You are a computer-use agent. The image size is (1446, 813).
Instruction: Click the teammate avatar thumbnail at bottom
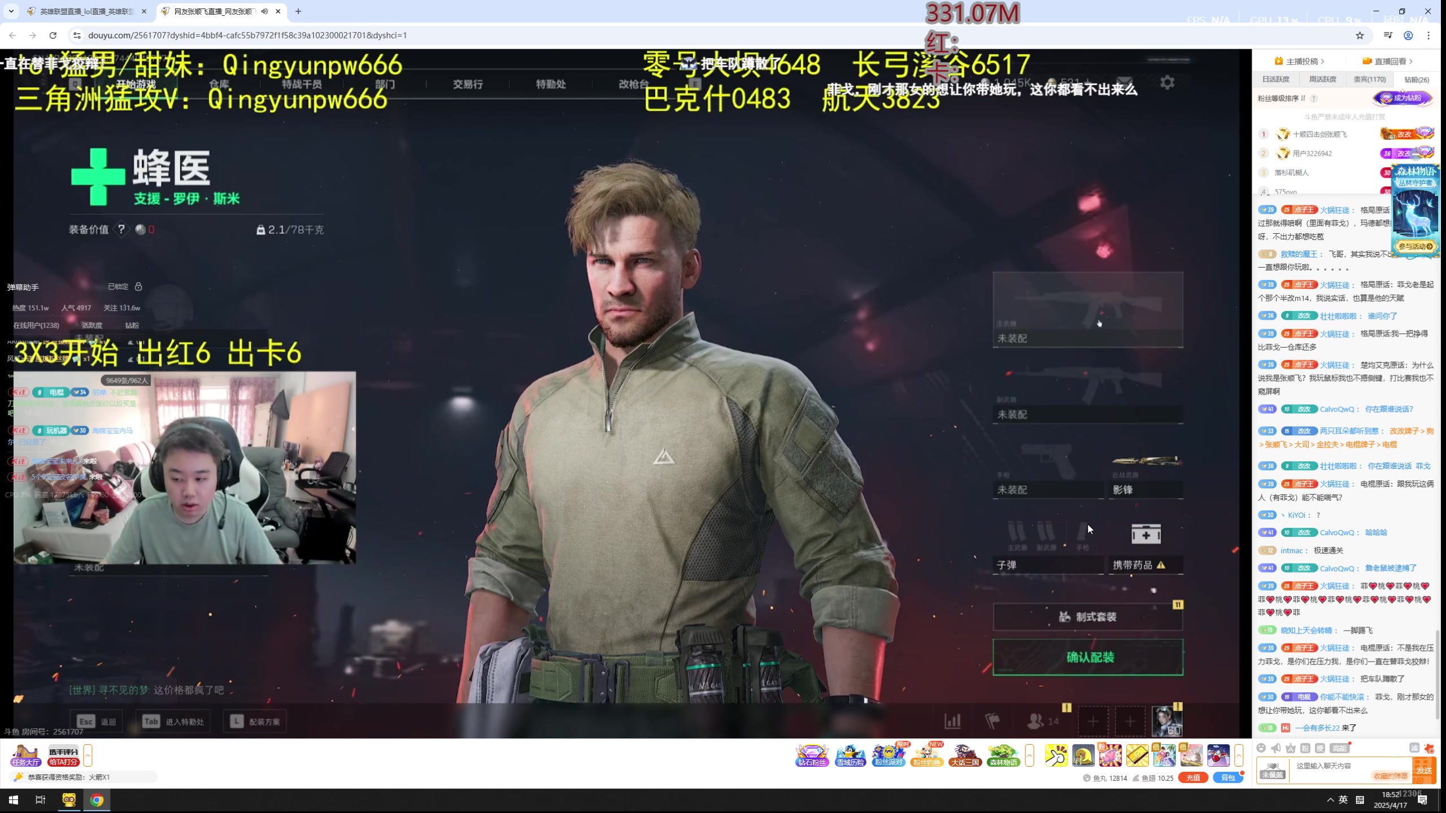coord(1166,721)
